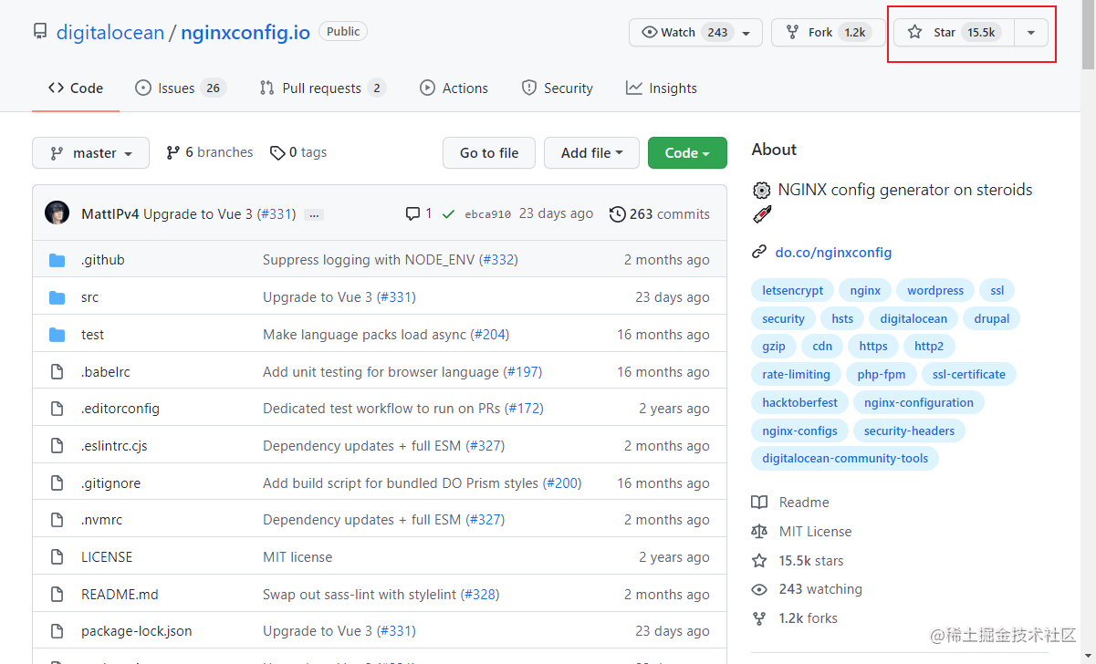Open the .eslintrc.cjs file

(x=114, y=446)
